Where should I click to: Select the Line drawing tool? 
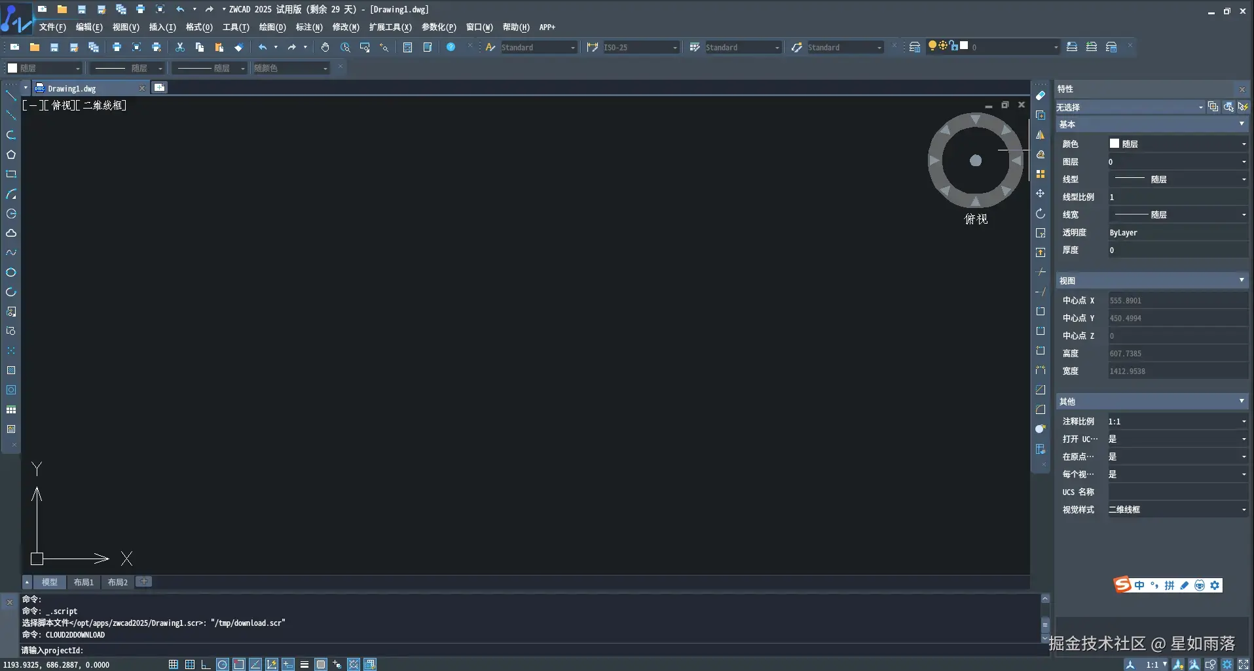[11, 95]
